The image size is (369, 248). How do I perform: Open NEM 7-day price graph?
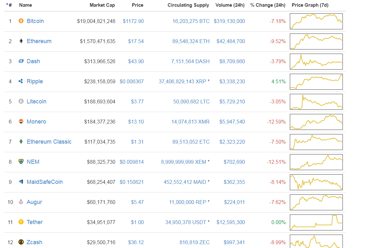pos(316,162)
